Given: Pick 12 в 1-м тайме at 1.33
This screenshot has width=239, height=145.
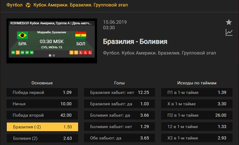Looking at the screenshot, I should (197, 127).
